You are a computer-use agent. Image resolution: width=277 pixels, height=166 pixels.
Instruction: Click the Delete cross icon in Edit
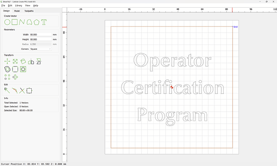click(22, 91)
